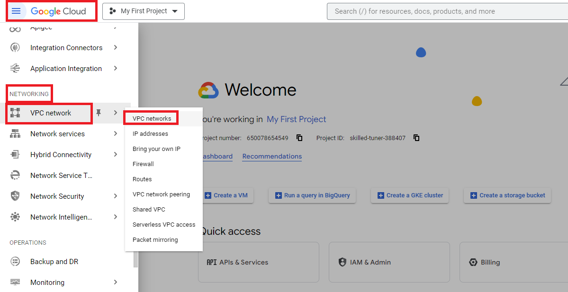Click the Network Intelligence icon

click(x=15, y=217)
